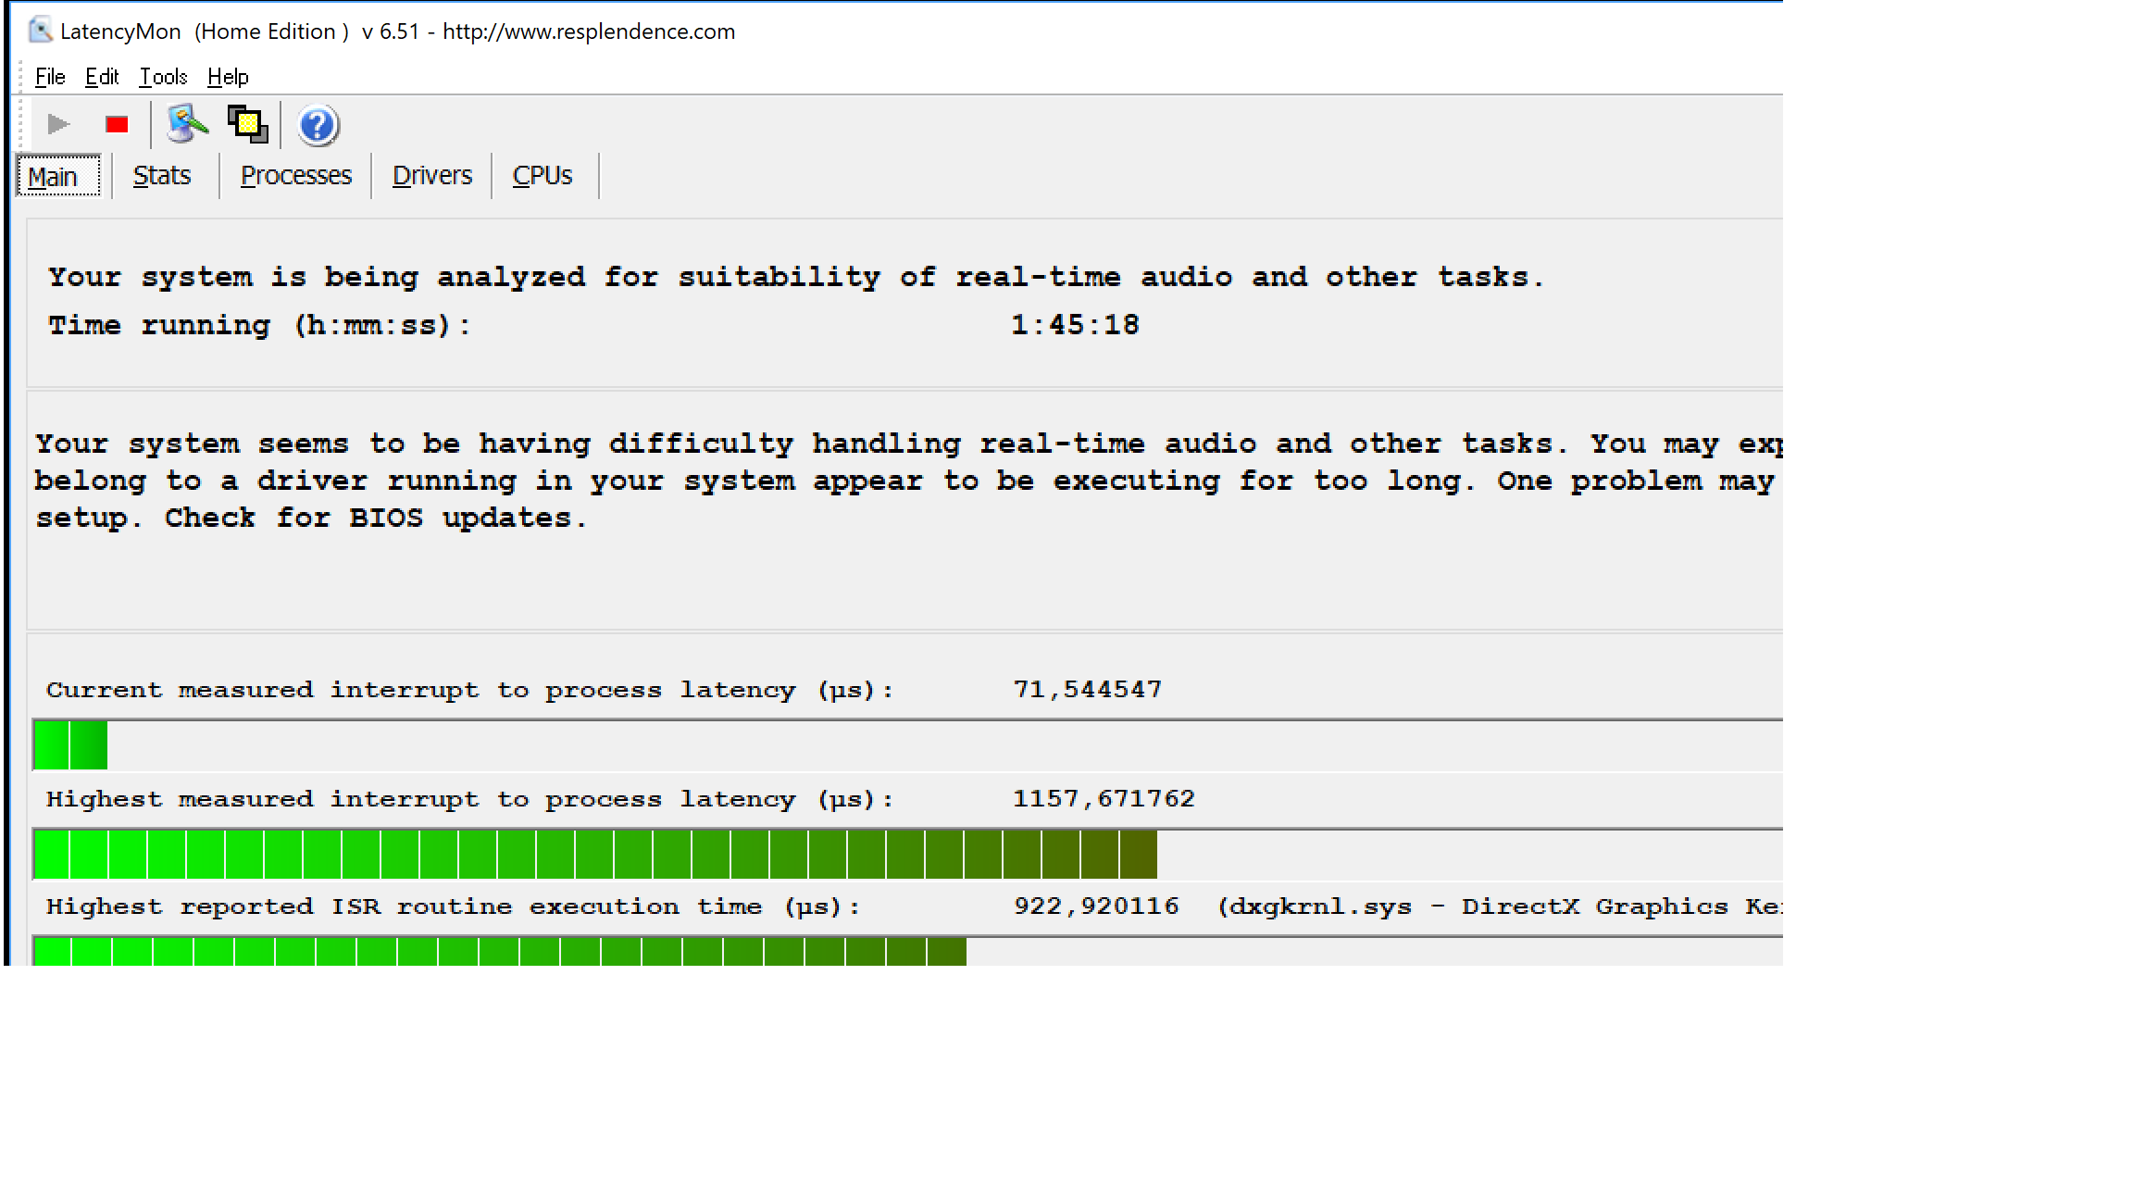Screen dimensions: 2133x1200
Task: Click the highest interrupt latency bar
Action: [x=594, y=854]
